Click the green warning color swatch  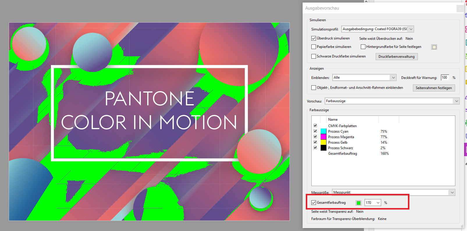(x=359, y=203)
